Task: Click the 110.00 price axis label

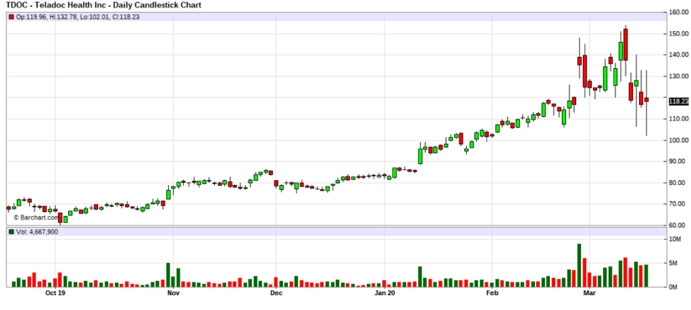Action: coord(679,119)
